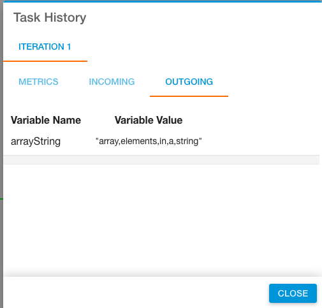The width and height of the screenshot is (322, 308).
Task: Click the blue top border of the dialog
Action: pos(163,1)
